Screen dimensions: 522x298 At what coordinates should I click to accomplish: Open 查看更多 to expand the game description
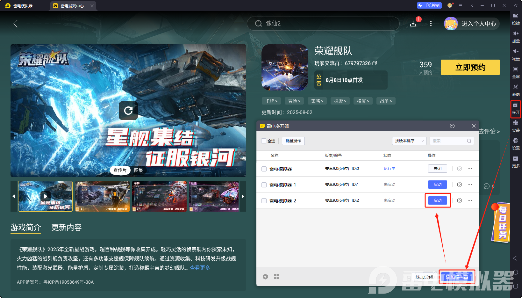[x=200, y=268]
